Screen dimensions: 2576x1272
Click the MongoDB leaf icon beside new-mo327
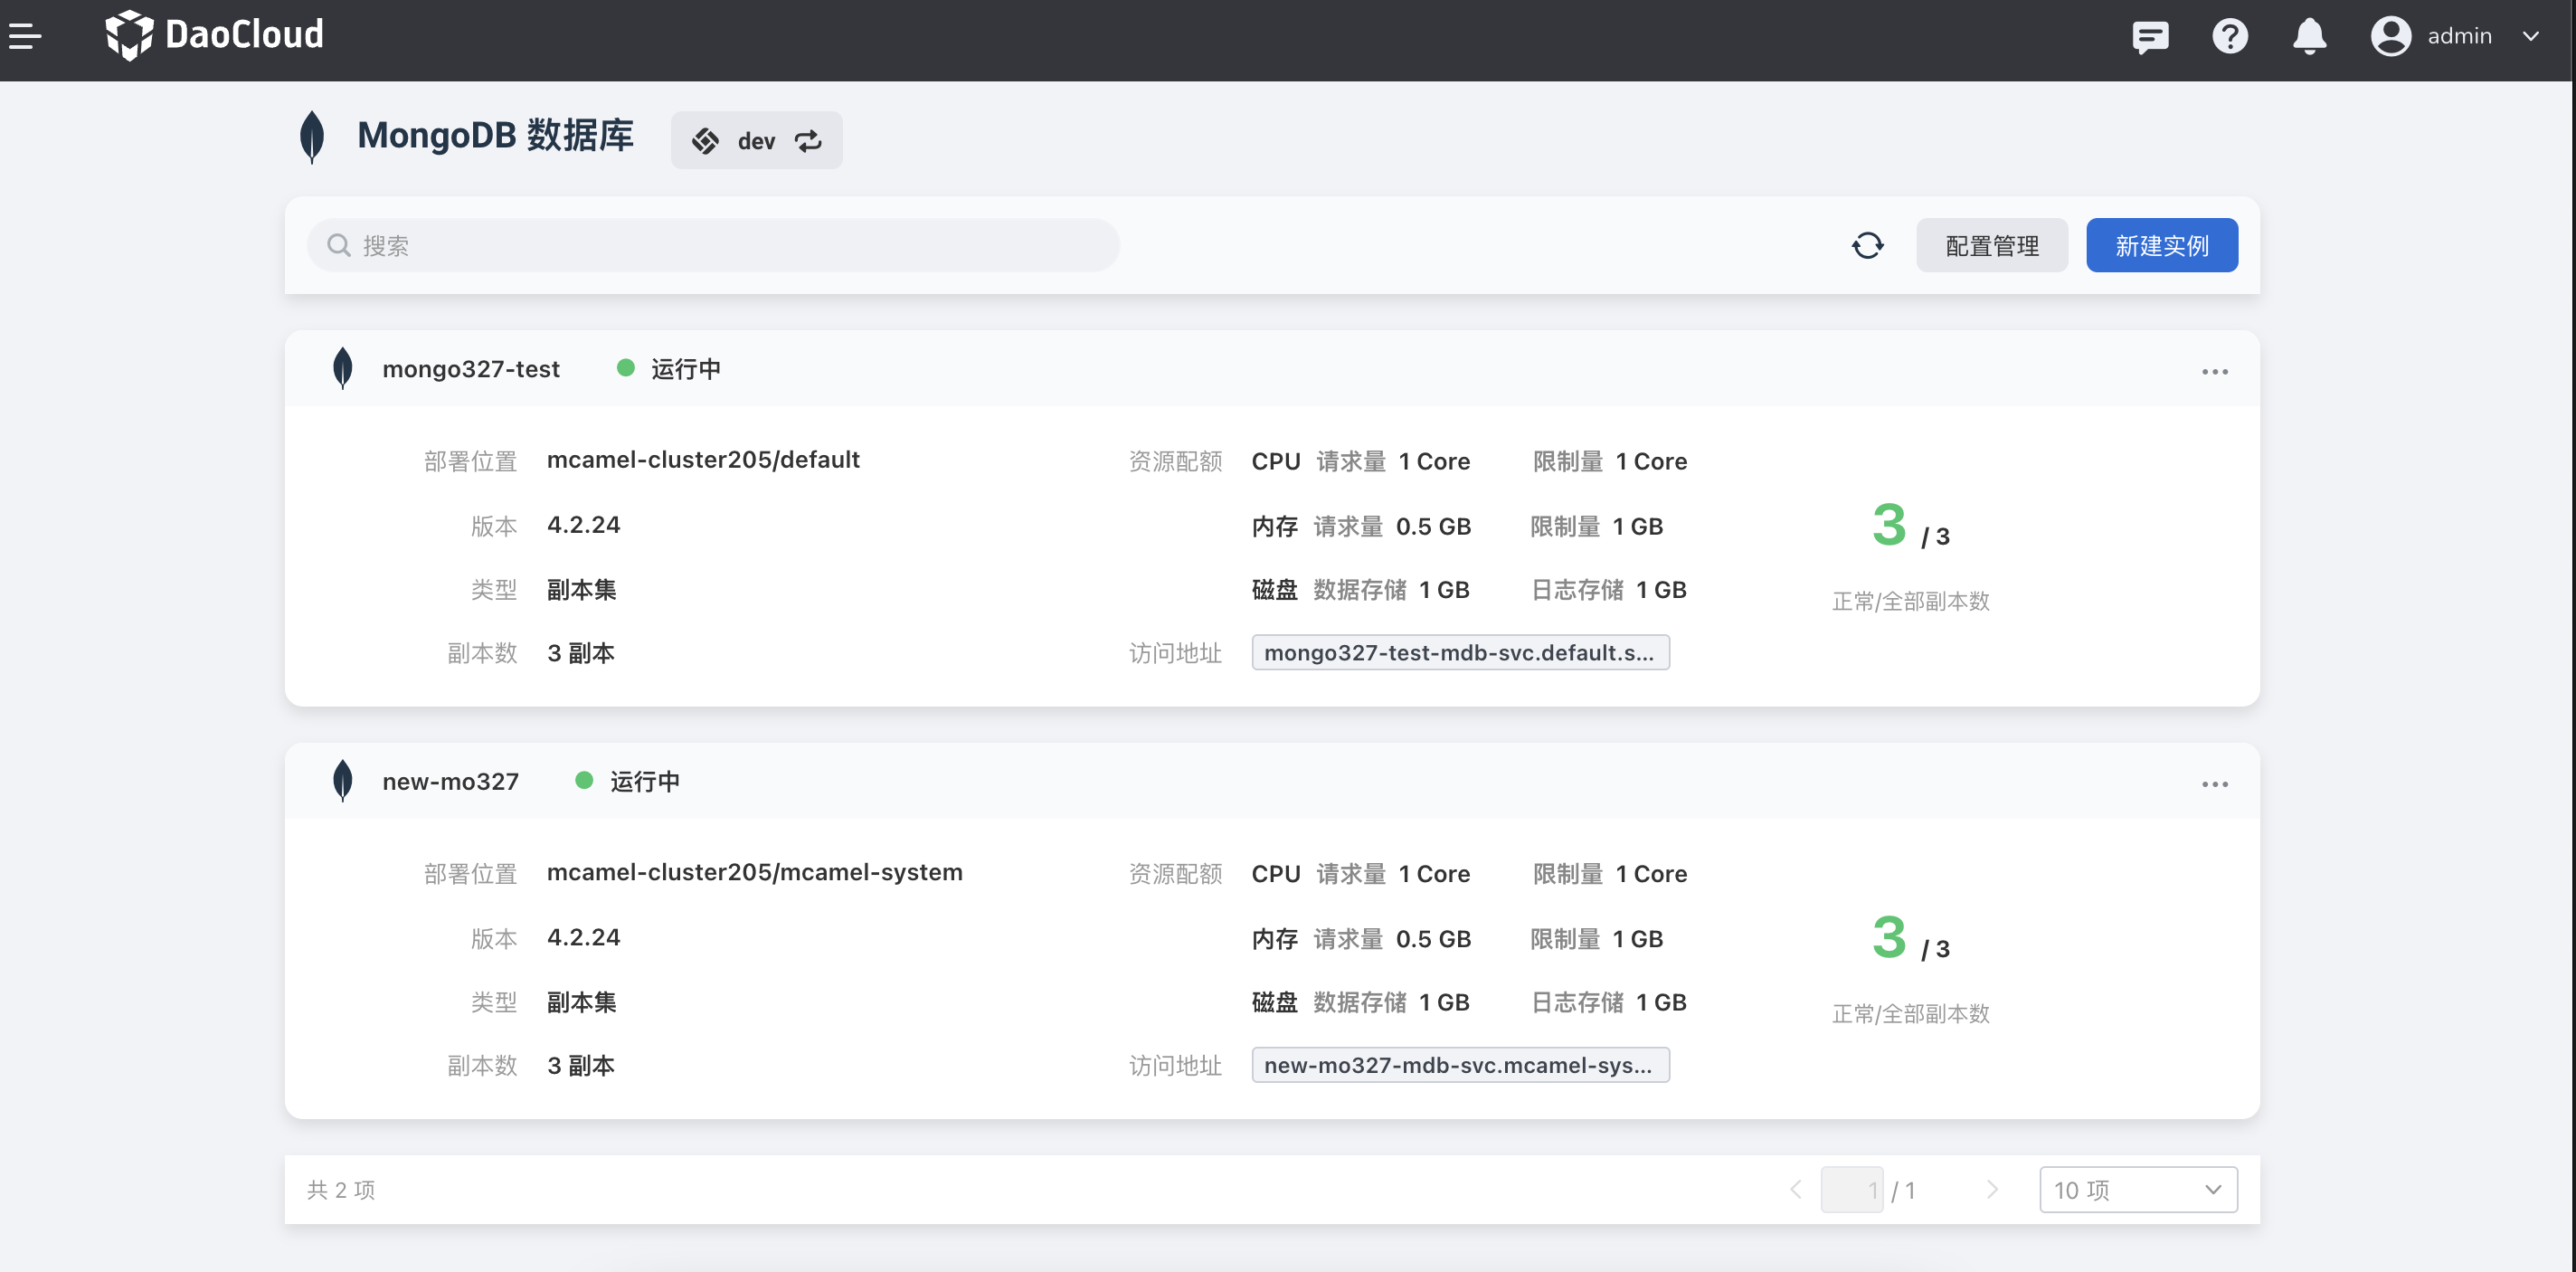pos(342,781)
